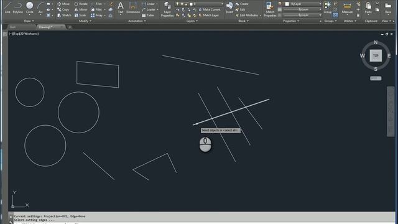Expand the Utilities panel
Screen dimensions: 398x224
click(349, 21)
